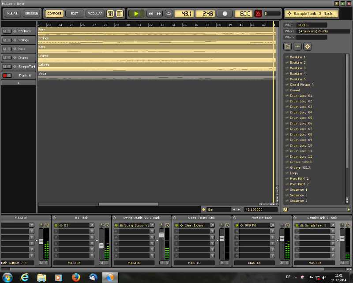The height and width of the screenshot is (283, 353).
Task: Switch to the COMPOSE view
Action: pyautogui.click(x=54, y=14)
